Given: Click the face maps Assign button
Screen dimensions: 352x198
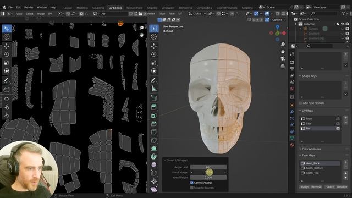Looking at the screenshot, I should point(305,187).
